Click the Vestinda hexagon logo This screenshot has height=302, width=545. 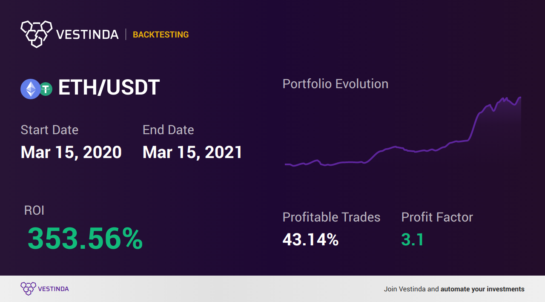[36, 34]
